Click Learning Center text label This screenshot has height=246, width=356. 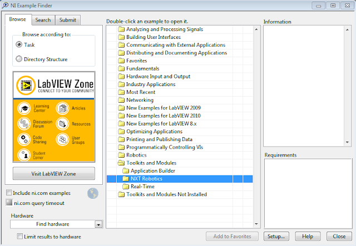(x=41, y=108)
